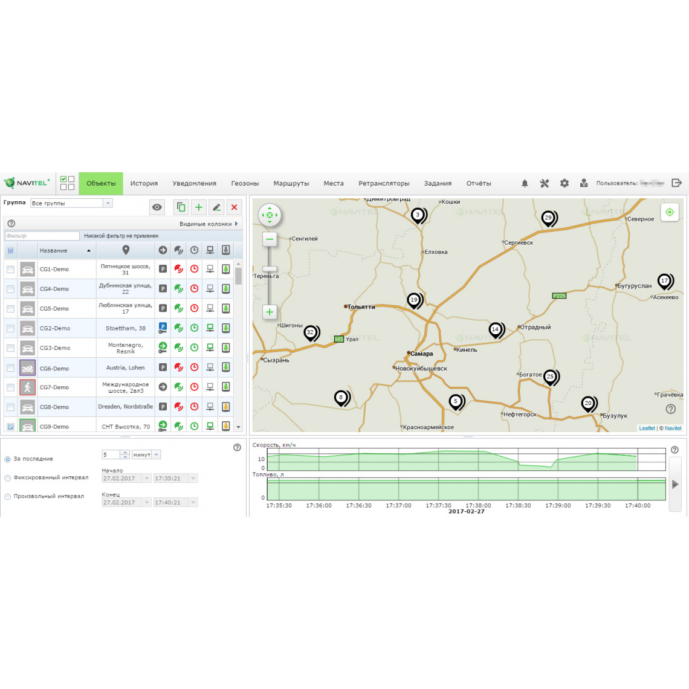Select the Произвольный интервал radio button
Screen dimensions: 689x689
point(7,497)
